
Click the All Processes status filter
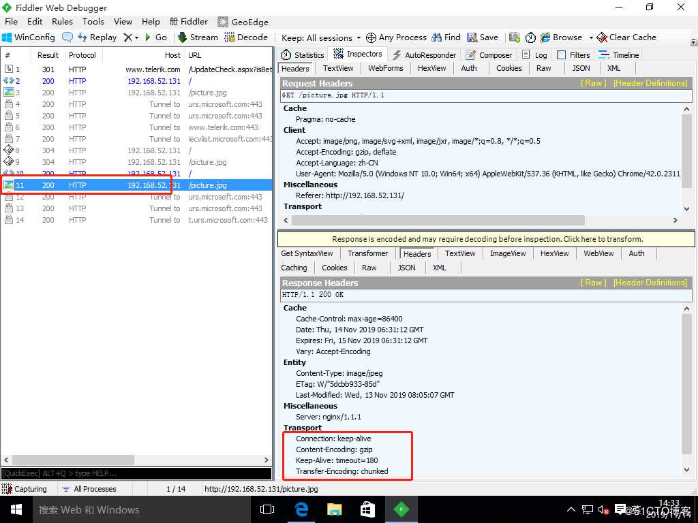tap(89, 489)
